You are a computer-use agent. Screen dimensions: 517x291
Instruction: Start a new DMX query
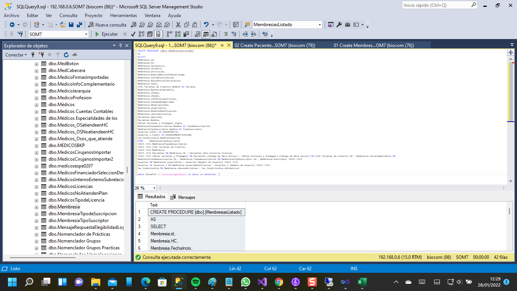coord(150,25)
